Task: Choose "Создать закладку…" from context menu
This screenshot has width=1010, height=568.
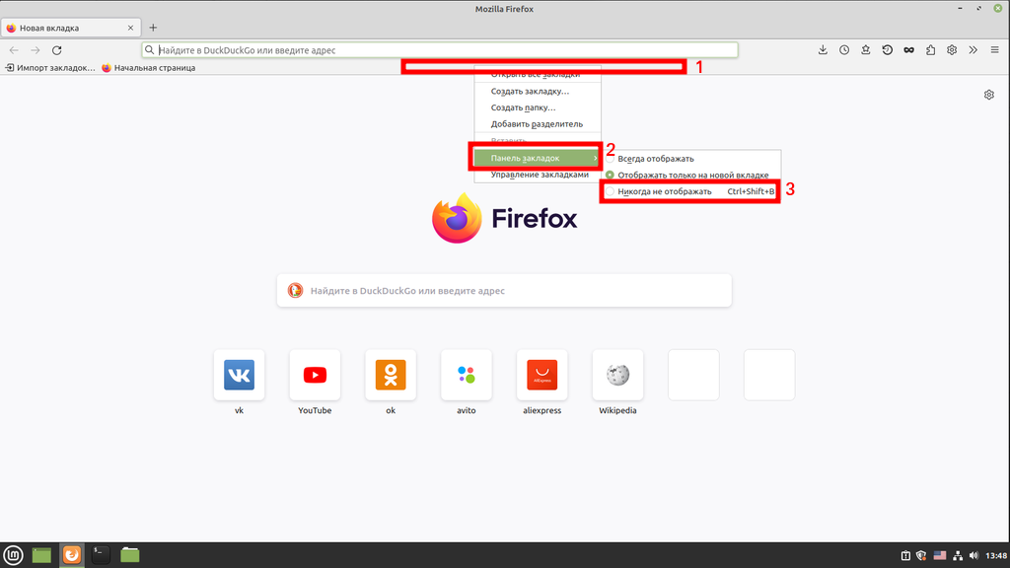Action: click(x=530, y=91)
